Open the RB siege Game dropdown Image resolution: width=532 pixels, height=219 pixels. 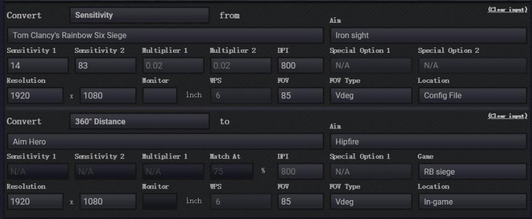tap(472, 172)
